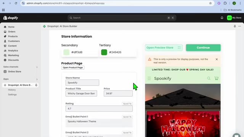The height and width of the screenshot is (137, 244).
Task: Open the preview store cart icon
Action: click(216, 78)
